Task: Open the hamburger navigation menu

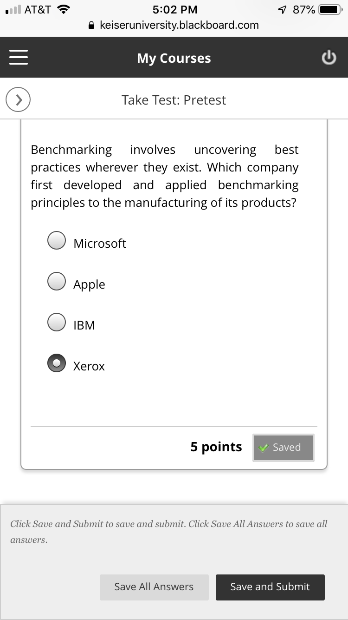Action: pyautogui.click(x=19, y=58)
